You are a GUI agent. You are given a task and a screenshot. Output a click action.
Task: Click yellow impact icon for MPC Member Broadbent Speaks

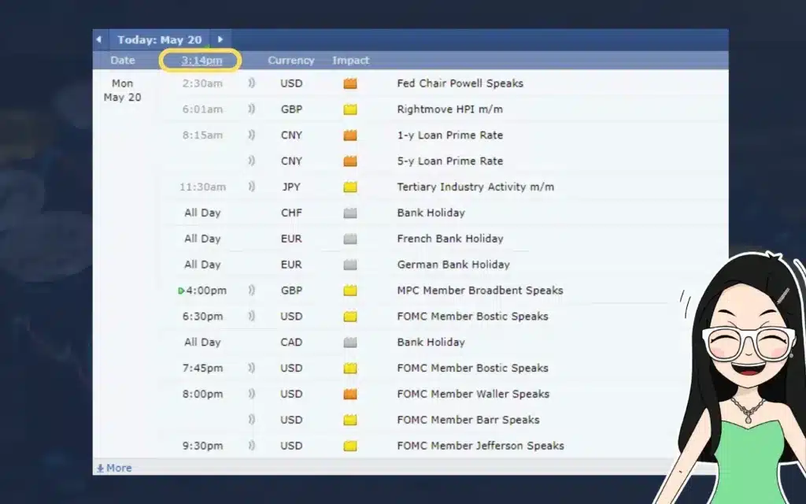[x=350, y=291]
